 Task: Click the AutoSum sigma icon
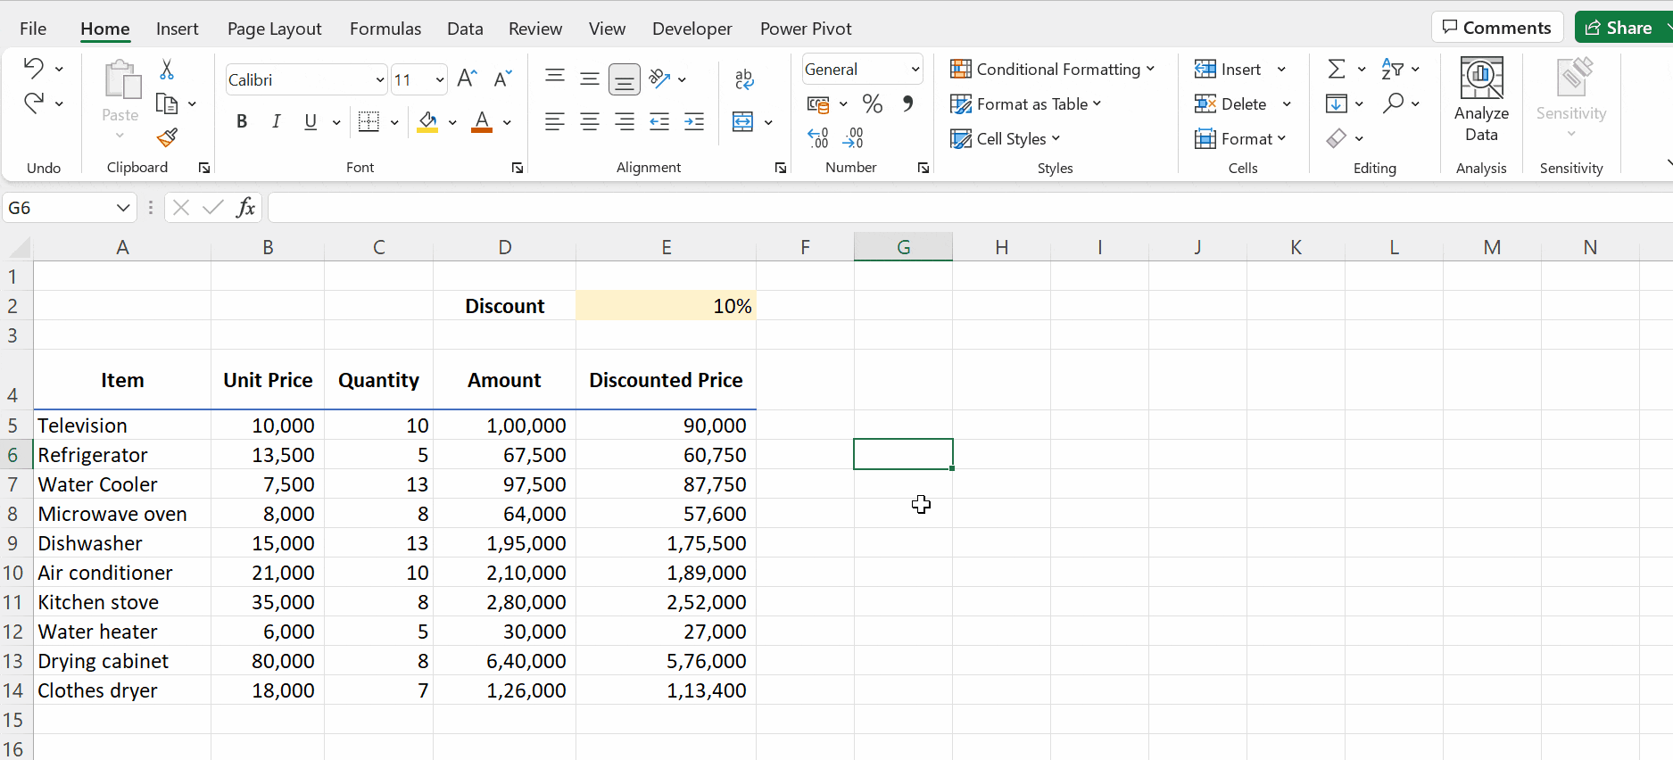(1336, 69)
